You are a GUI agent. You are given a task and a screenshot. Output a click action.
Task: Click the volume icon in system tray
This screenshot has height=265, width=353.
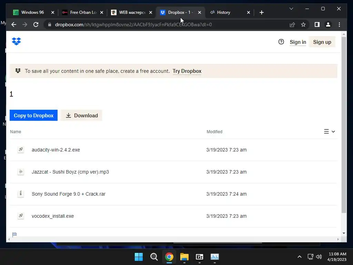pos(319,257)
